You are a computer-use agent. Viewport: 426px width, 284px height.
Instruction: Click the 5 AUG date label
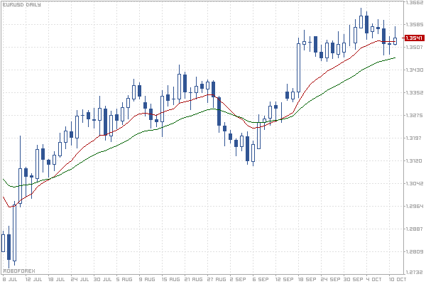pos(124,279)
